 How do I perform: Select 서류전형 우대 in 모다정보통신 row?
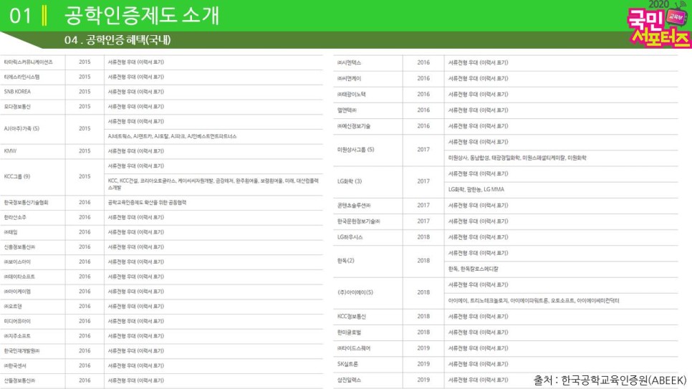click(x=136, y=107)
